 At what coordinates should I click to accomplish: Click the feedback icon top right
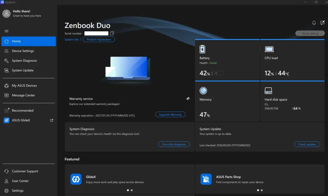click(322, 23)
